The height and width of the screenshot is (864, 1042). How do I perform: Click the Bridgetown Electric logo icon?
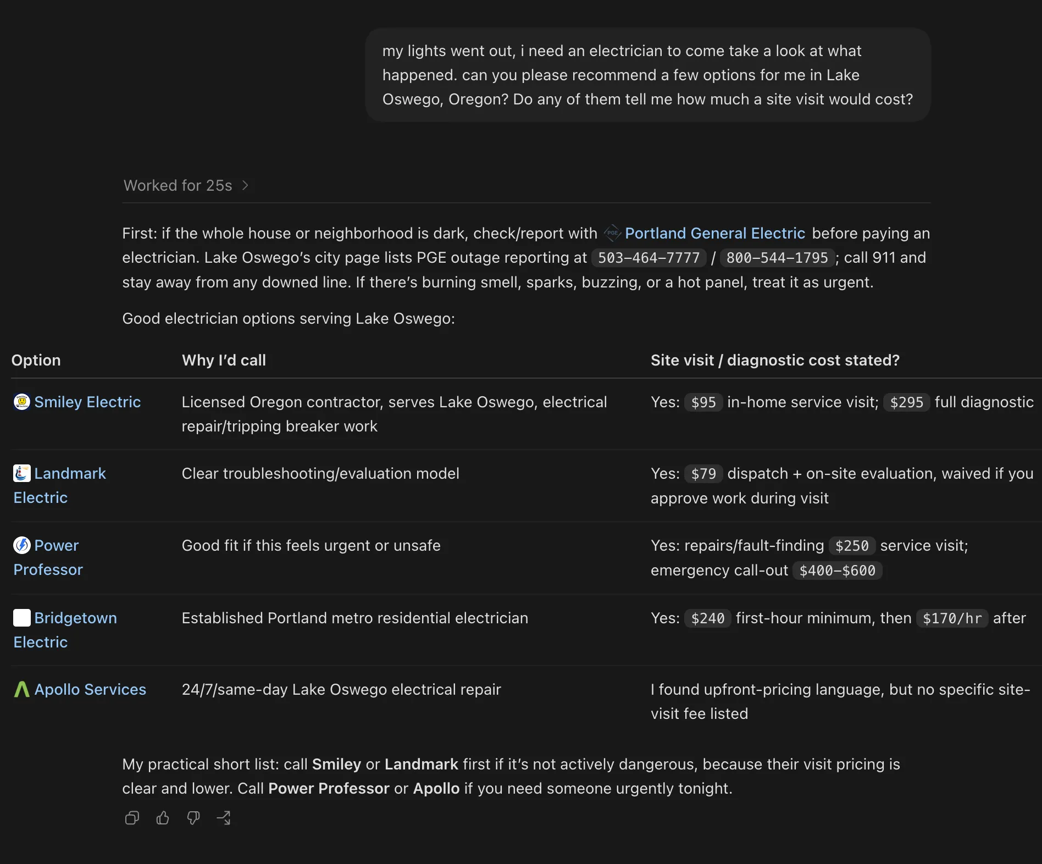22,618
